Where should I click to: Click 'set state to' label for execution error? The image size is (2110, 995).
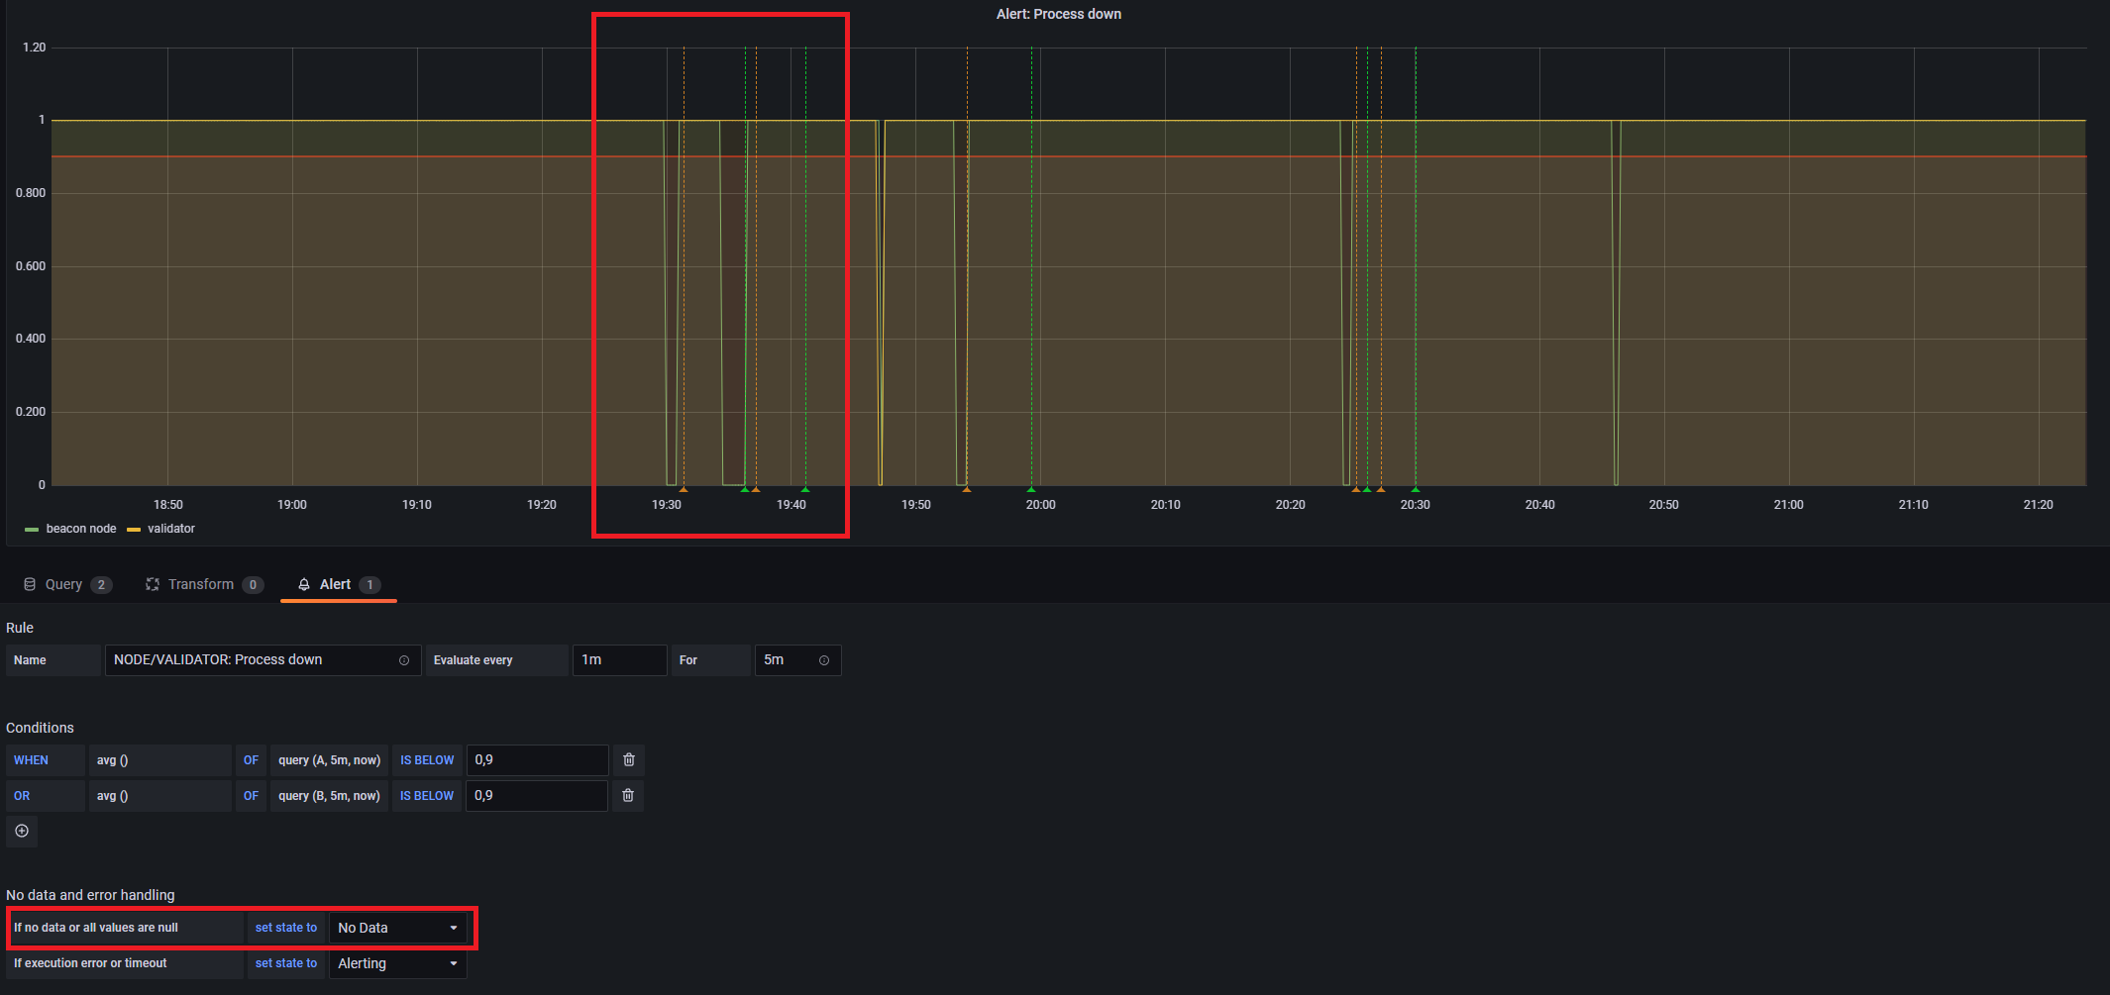click(286, 963)
